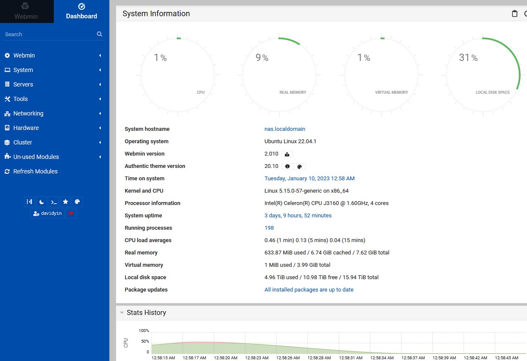The height and width of the screenshot is (361, 527).
Task: Toggle the sidebar collapse navigation button
Action: (x=29, y=202)
